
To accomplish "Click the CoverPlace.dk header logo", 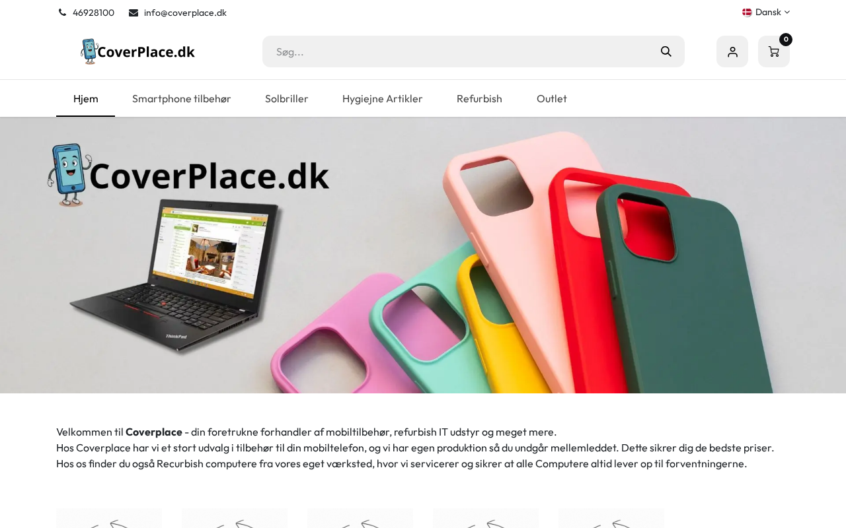I will coord(137,51).
